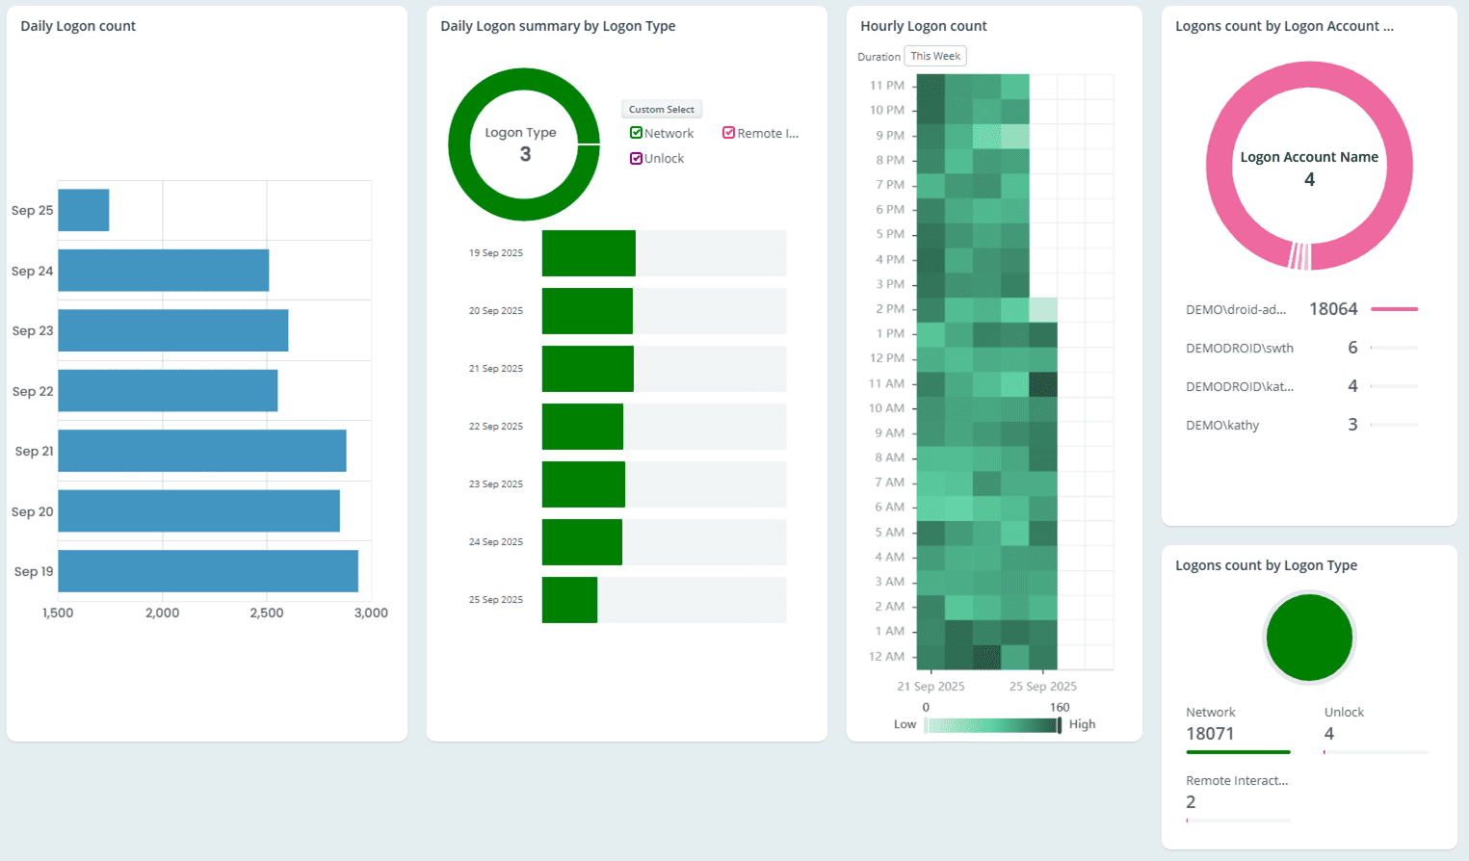Uncheck the Remote Interactive logon type checkbox

[x=729, y=132]
